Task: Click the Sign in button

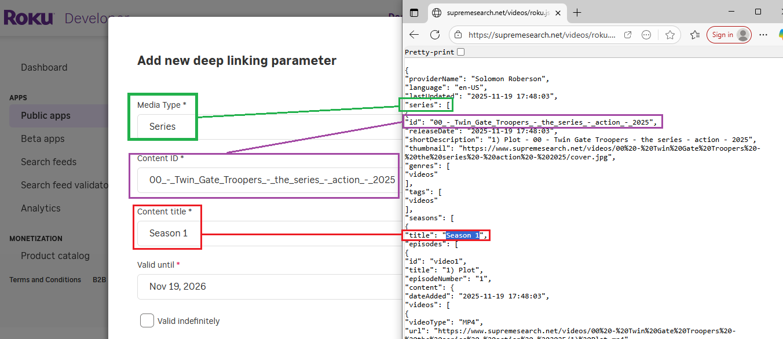Action: tap(729, 35)
